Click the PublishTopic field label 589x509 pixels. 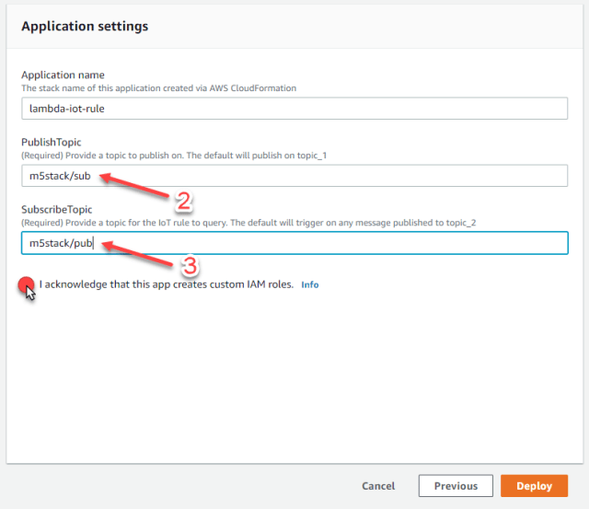(x=53, y=142)
